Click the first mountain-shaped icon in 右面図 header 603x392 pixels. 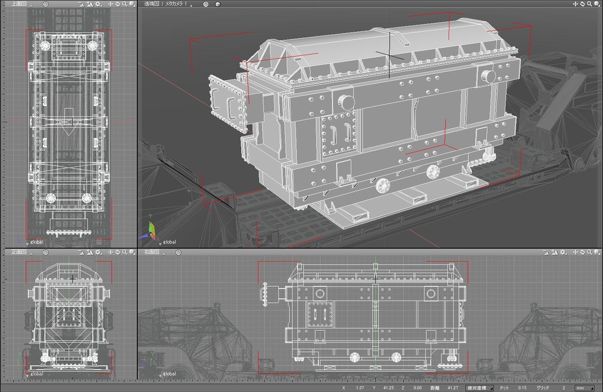point(546,252)
